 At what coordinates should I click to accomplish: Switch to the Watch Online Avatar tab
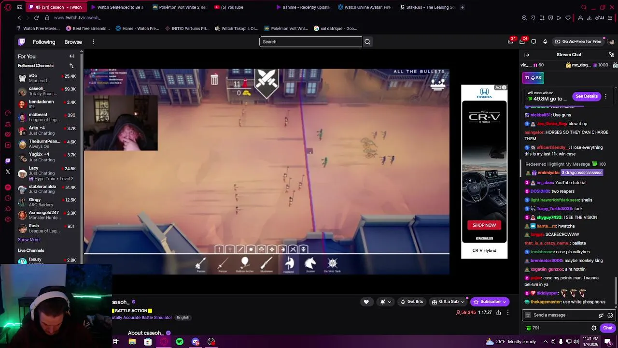pyautogui.click(x=365, y=7)
